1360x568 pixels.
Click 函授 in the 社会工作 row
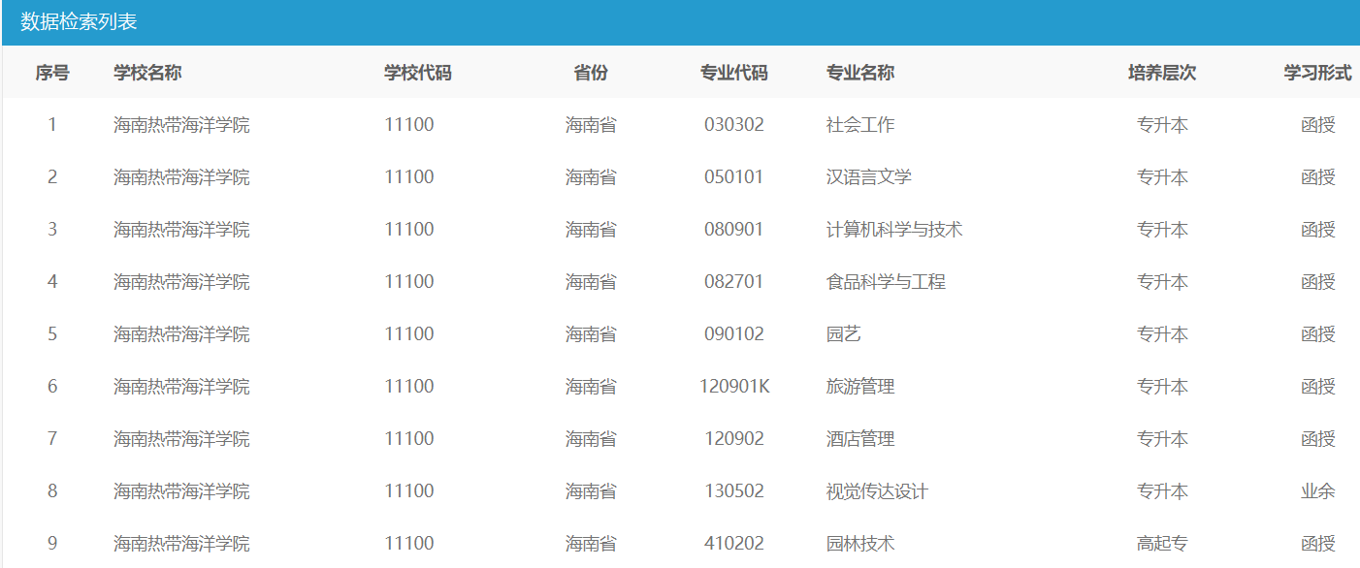(x=1318, y=125)
